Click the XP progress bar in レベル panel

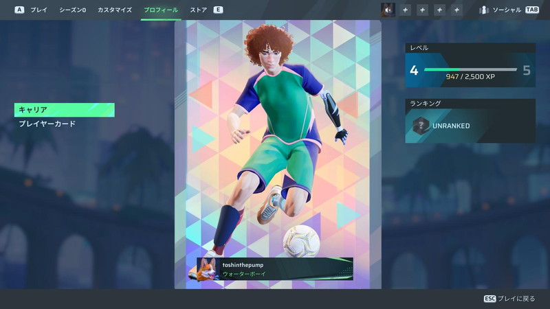470,69
